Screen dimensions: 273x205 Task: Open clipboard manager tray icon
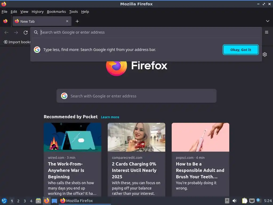[x=244, y=201]
